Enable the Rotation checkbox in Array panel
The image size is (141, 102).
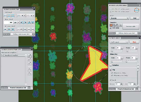pos(111,65)
